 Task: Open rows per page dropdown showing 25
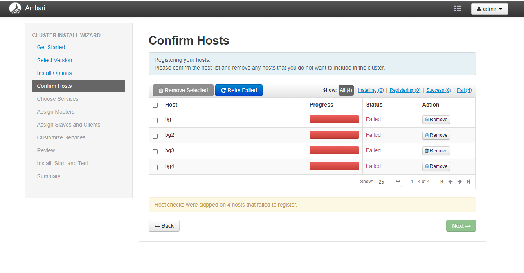click(388, 182)
